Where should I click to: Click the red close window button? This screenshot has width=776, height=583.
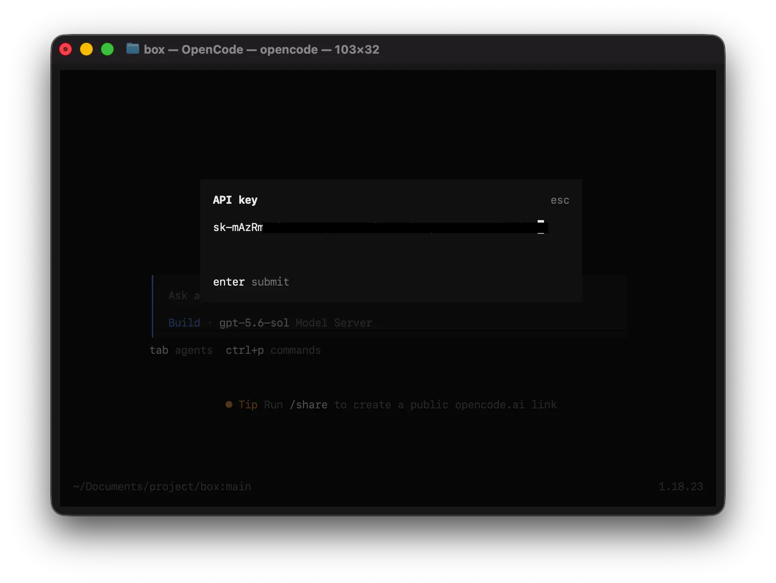(66, 49)
